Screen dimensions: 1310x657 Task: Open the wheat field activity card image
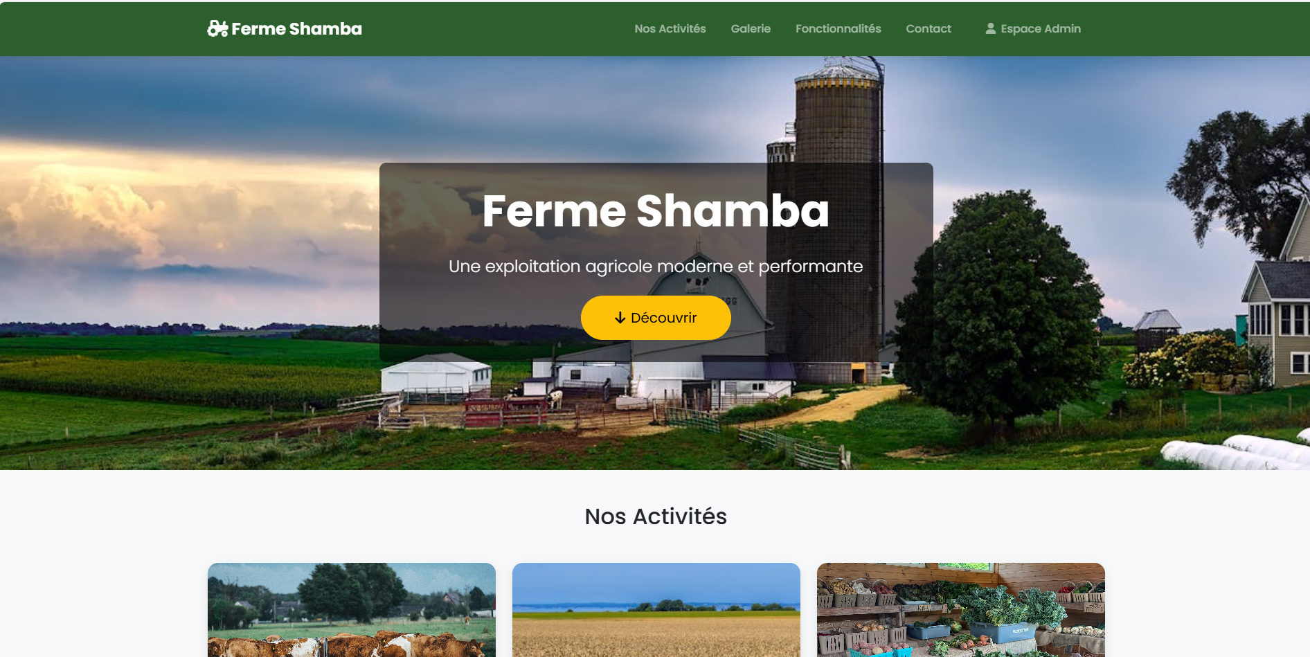[x=656, y=610]
